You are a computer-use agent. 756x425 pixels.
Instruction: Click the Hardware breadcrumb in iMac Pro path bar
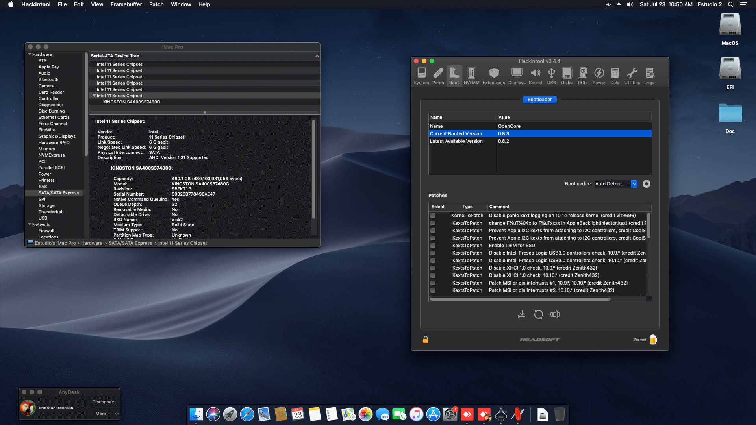(92, 243)
